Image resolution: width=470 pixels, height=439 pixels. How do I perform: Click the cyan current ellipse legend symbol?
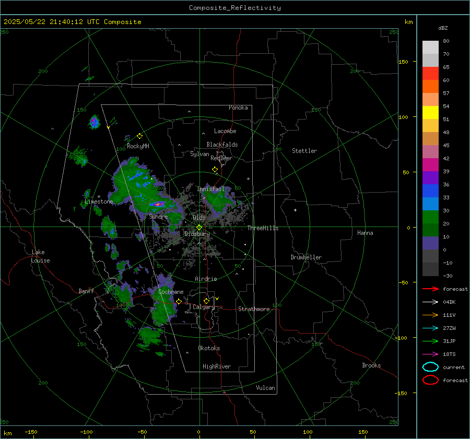point(430,367)
